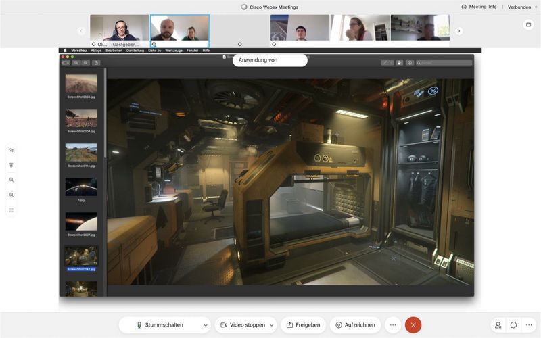Start recording with the Aufzeichnen button

(x=356, y=325)
